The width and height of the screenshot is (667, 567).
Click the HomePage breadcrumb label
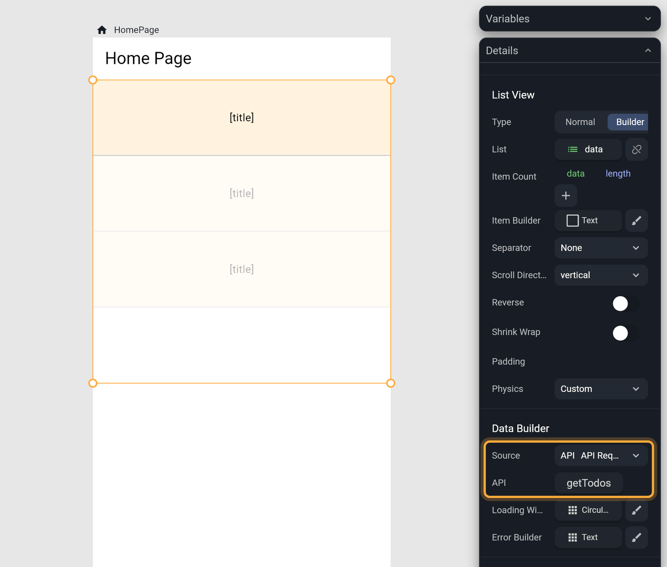tap(136, 30)
